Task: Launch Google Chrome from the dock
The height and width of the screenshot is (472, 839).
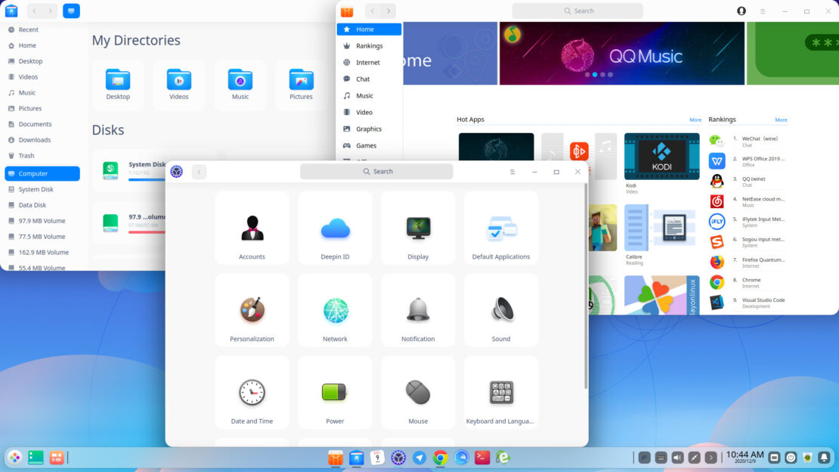Action: (x=439, y=457)
